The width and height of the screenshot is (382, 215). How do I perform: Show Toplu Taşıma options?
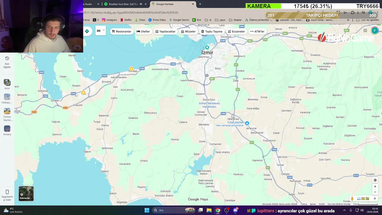212,31
